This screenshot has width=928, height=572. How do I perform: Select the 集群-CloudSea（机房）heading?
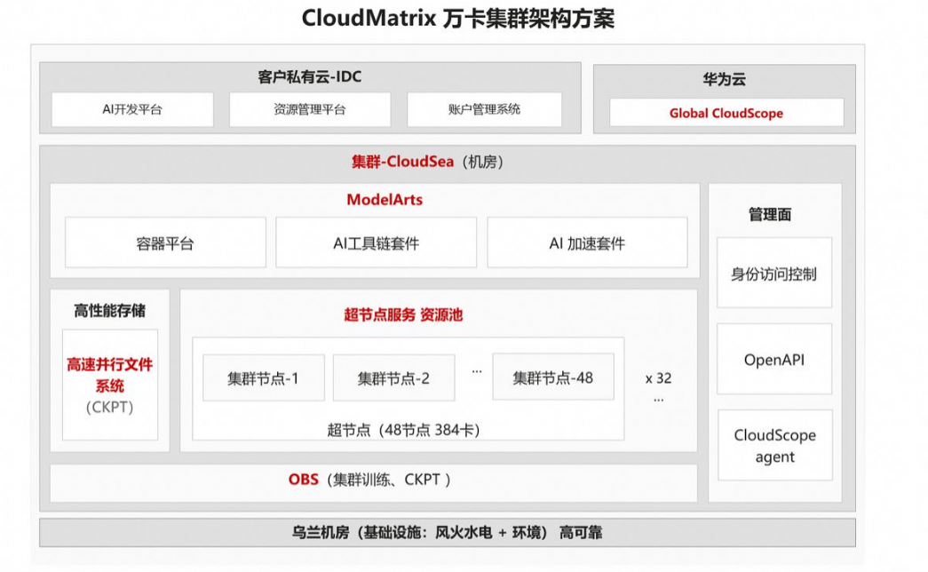tap(427, 162)
